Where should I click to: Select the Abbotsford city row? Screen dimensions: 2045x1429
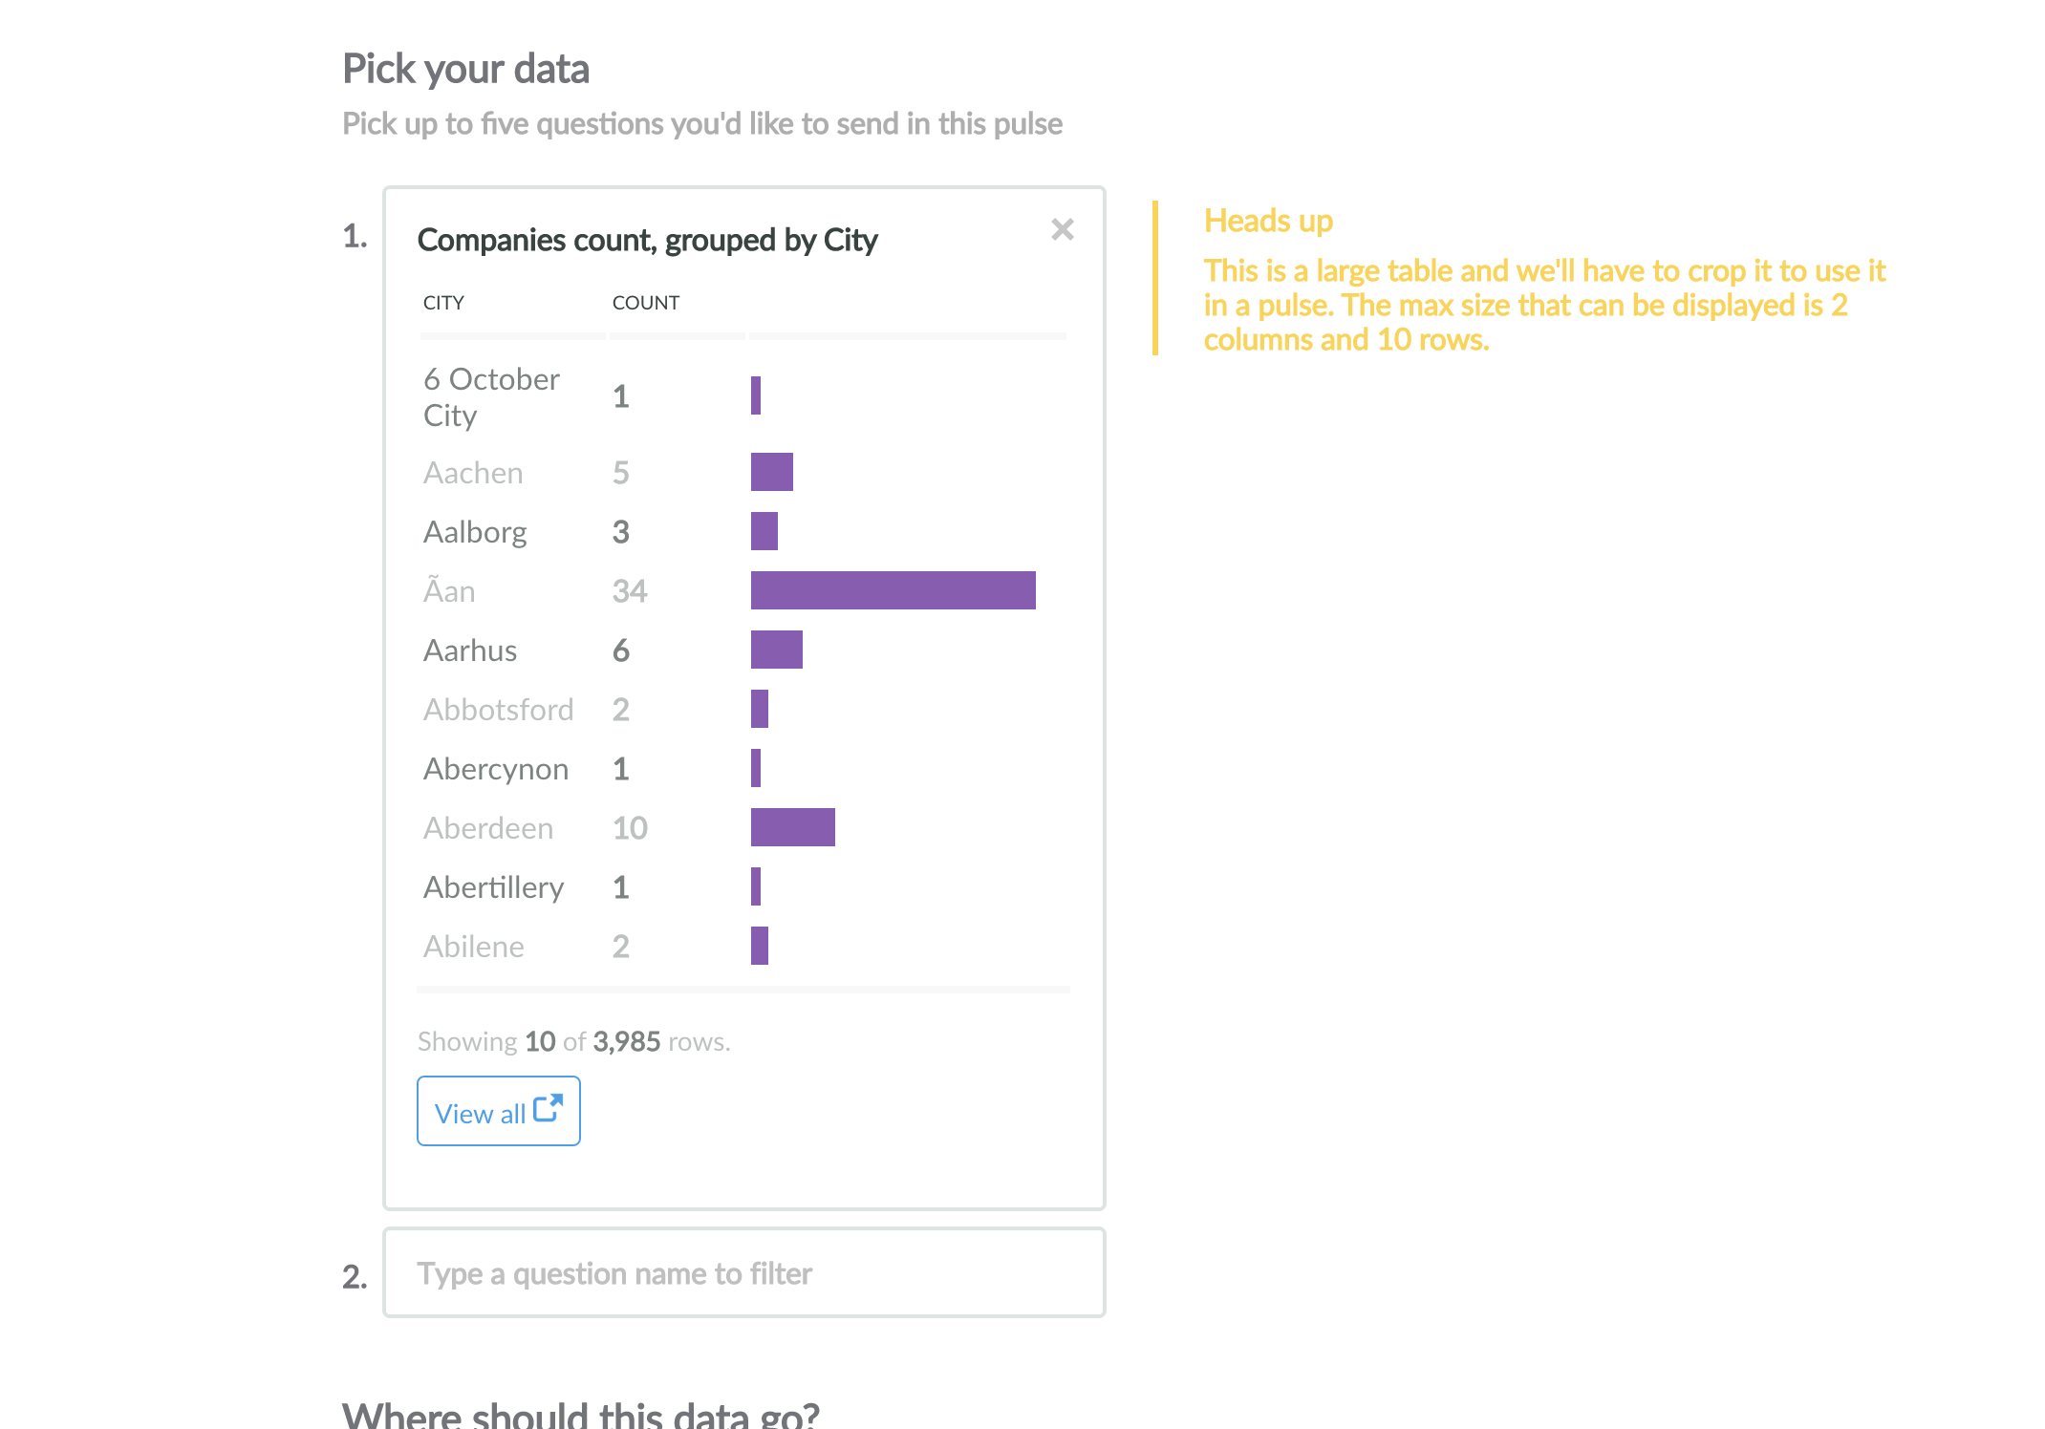tap(498, 710)
